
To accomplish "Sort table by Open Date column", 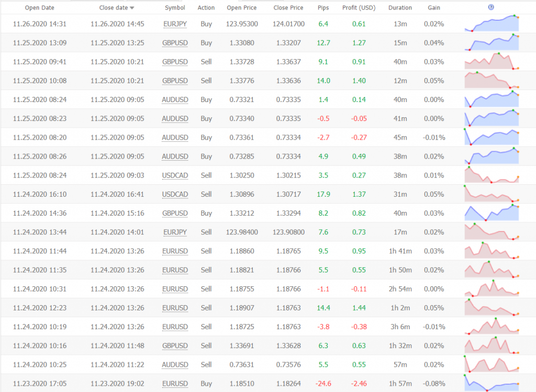I will pos(39,8).
